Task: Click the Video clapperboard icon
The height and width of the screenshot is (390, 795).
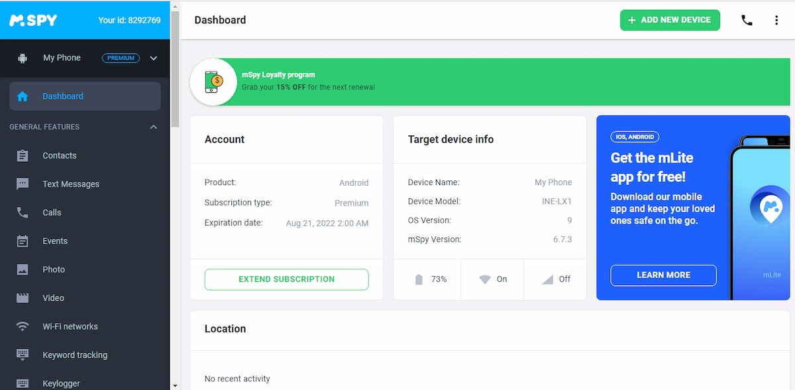Action: pyautogui.click(x=23, y=298)
